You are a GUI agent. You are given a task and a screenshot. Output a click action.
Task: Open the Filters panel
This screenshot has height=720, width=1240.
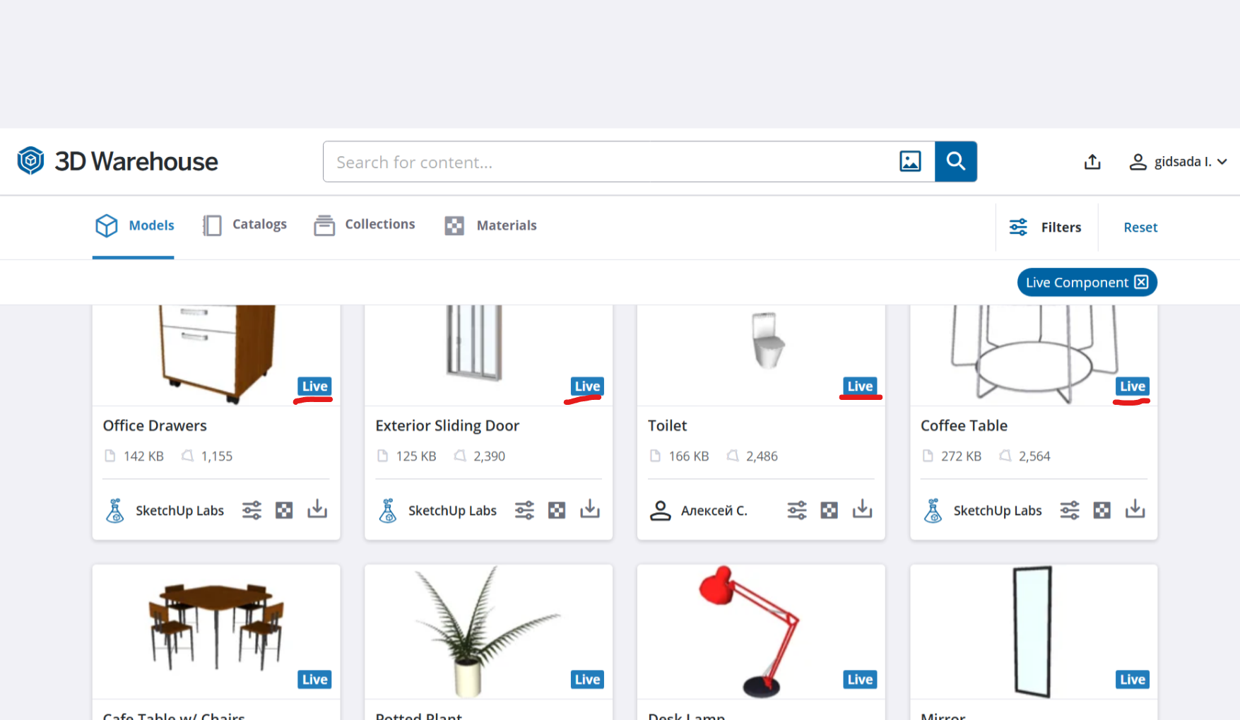(x=1046, y=228)
